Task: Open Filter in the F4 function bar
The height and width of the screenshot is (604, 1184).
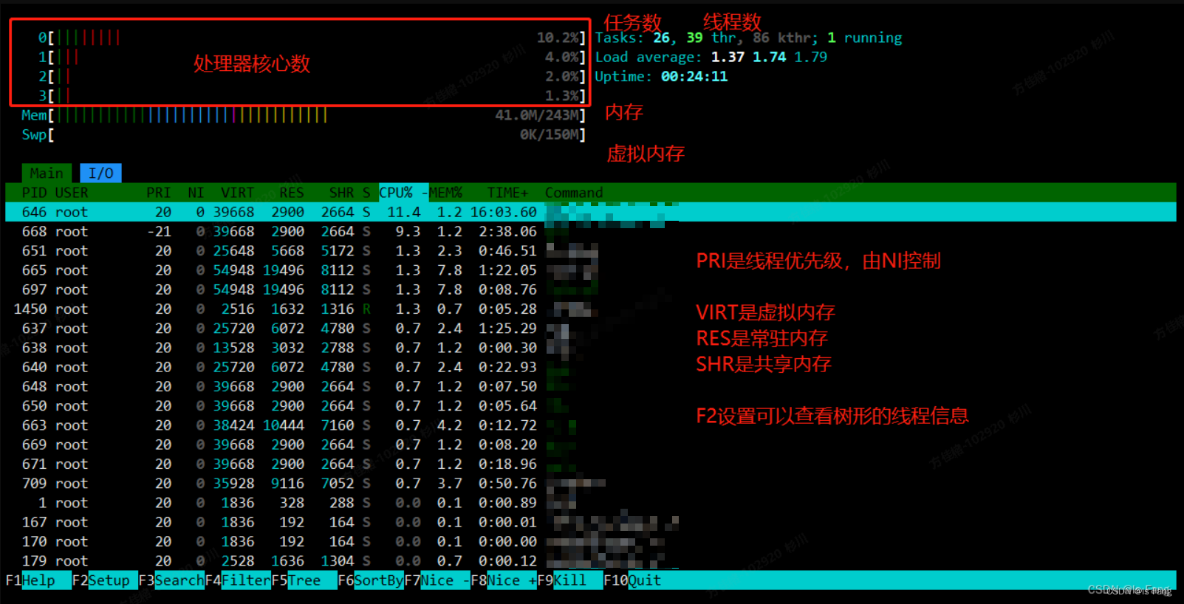Action: (x=246, y=580)
